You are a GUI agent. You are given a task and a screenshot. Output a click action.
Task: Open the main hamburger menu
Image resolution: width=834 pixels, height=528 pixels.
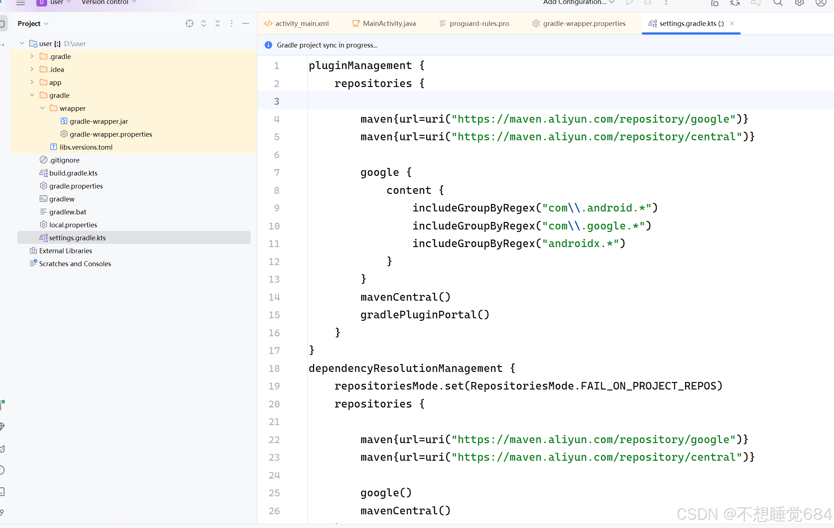pos(21,3)
